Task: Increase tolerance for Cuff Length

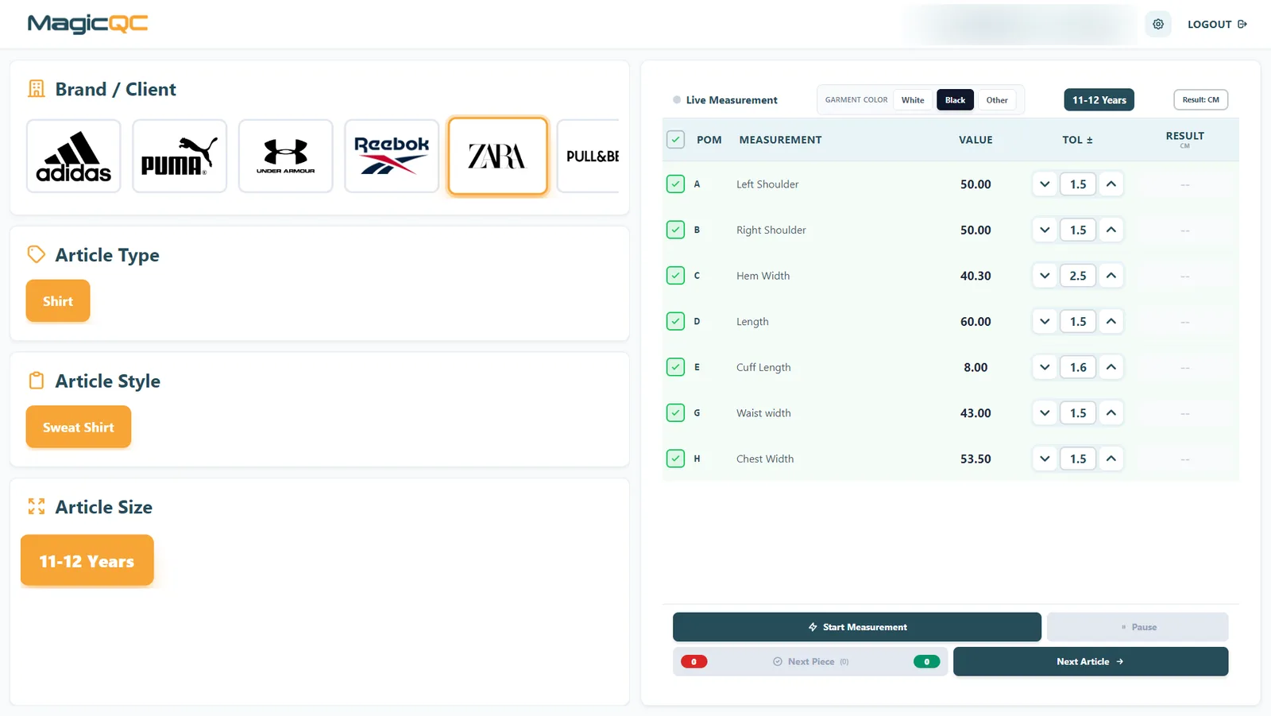Action: 1111,366
